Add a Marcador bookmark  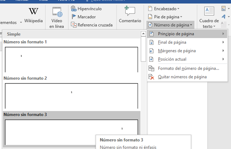pyautogui.click(x=83, y=17)
